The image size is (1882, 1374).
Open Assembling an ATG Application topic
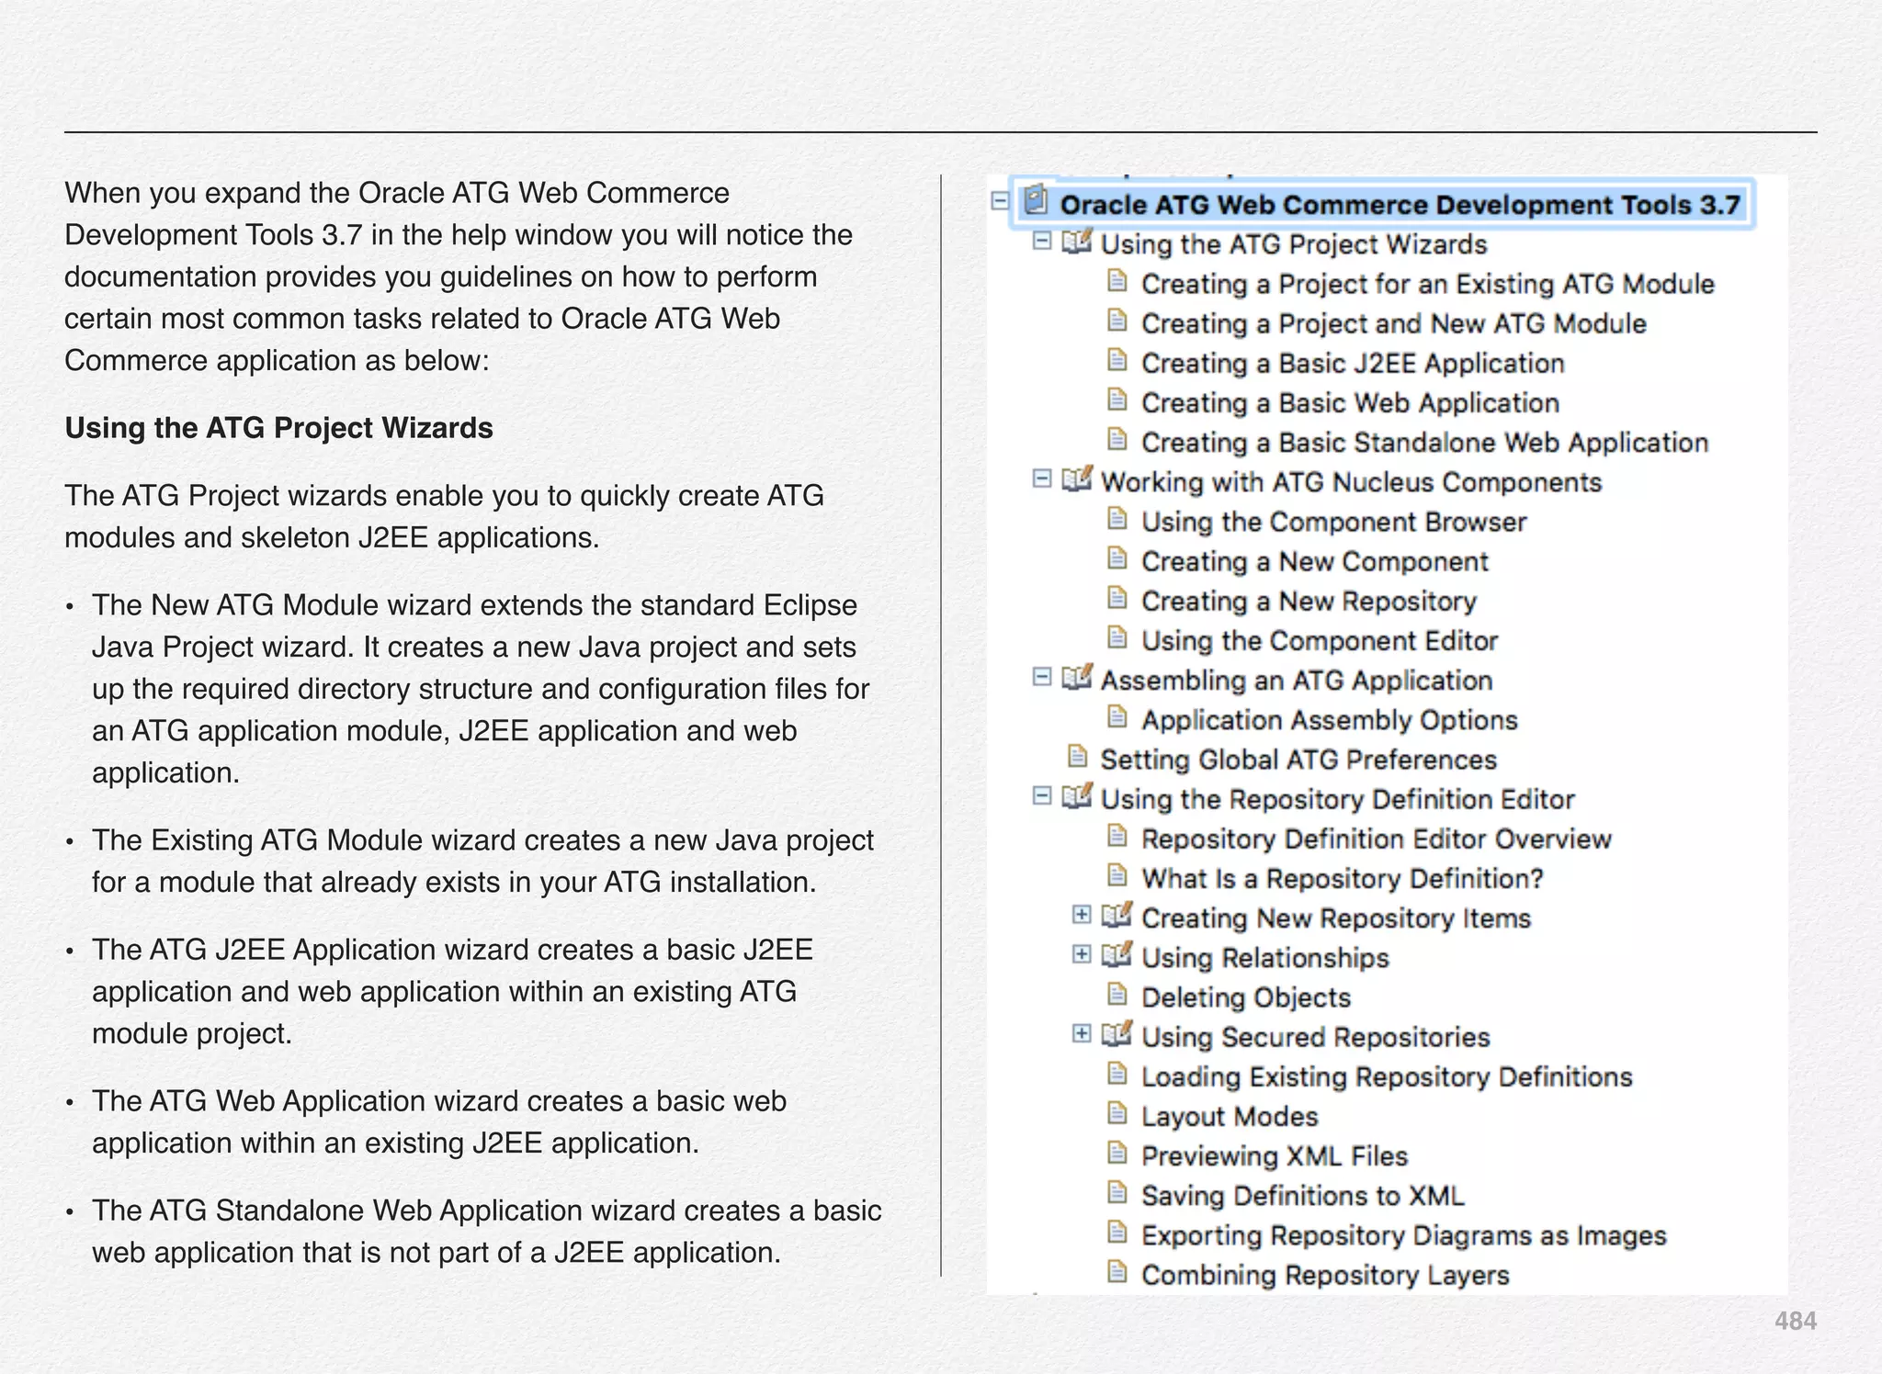(1297, 681)
